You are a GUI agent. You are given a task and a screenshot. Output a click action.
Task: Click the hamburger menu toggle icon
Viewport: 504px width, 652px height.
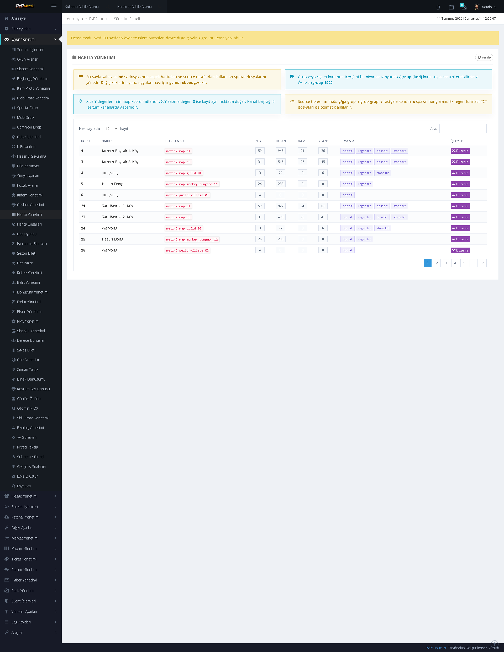click(54, 7)
